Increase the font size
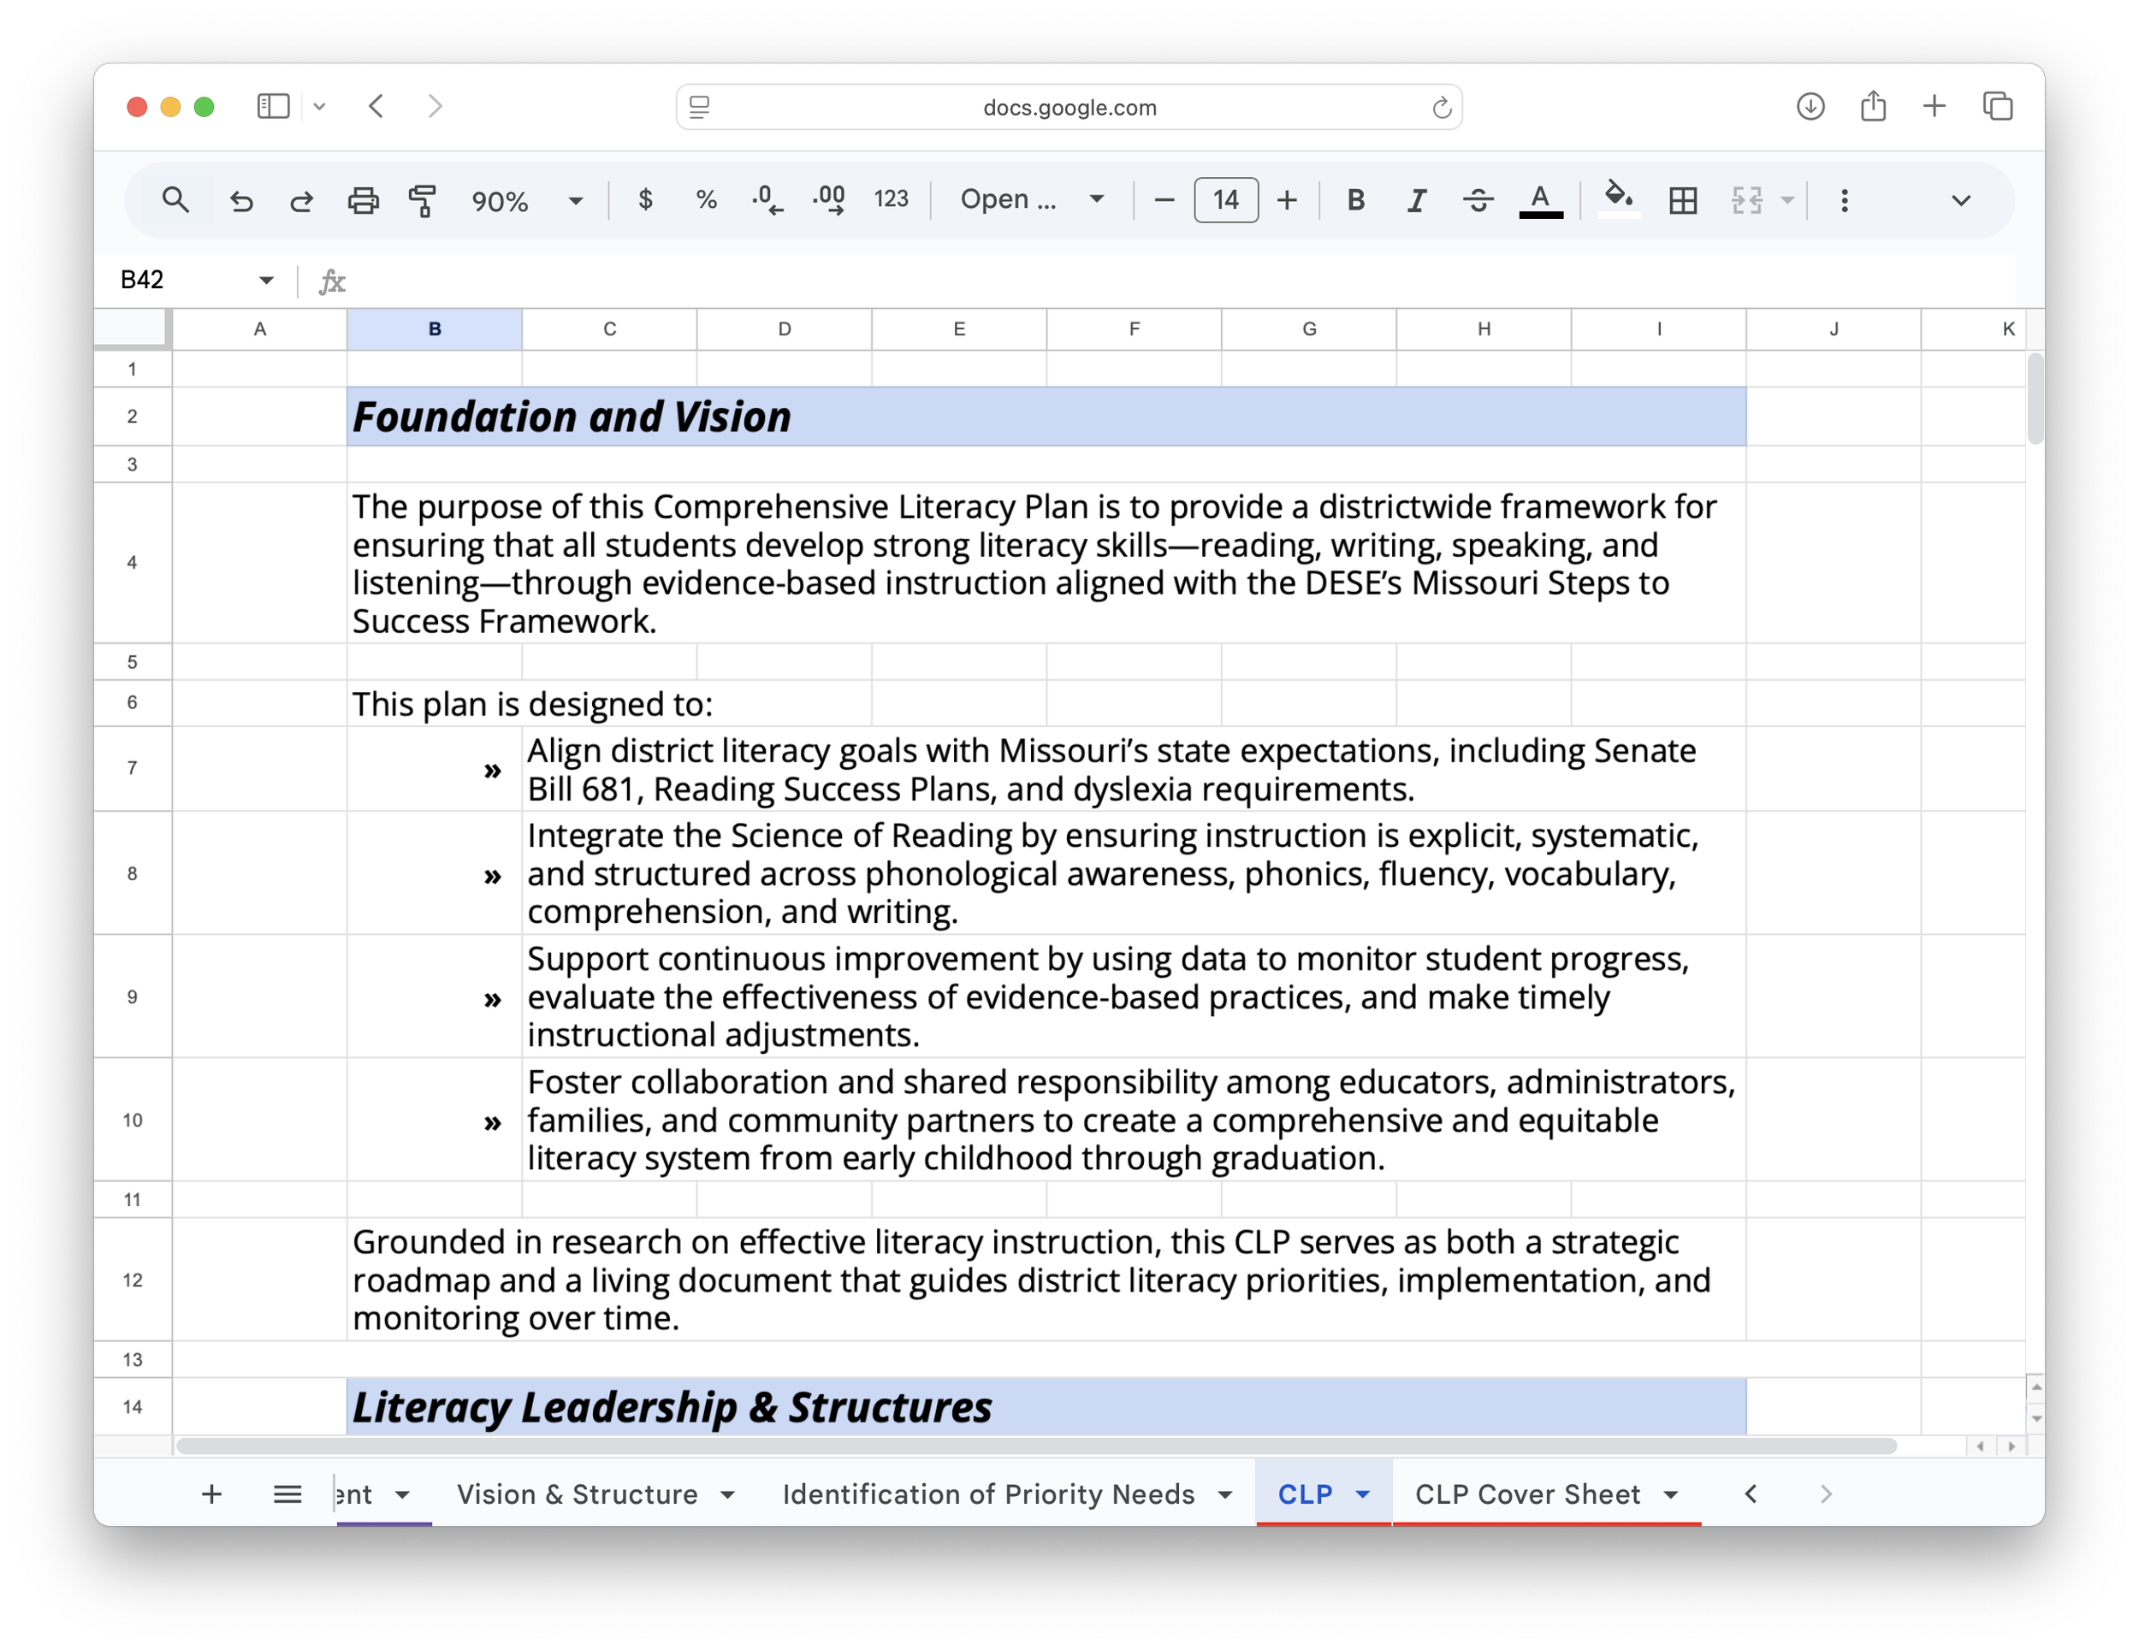This screenshot has width=2139, height=1650. (1287, 201)
